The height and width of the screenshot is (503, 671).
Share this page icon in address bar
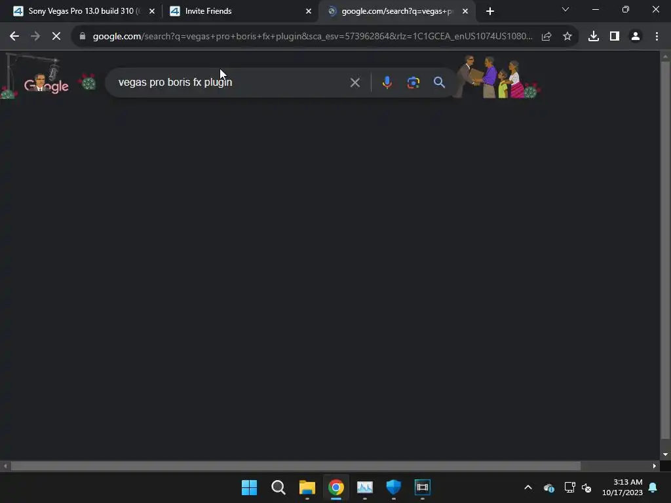(x=546, y=37)
